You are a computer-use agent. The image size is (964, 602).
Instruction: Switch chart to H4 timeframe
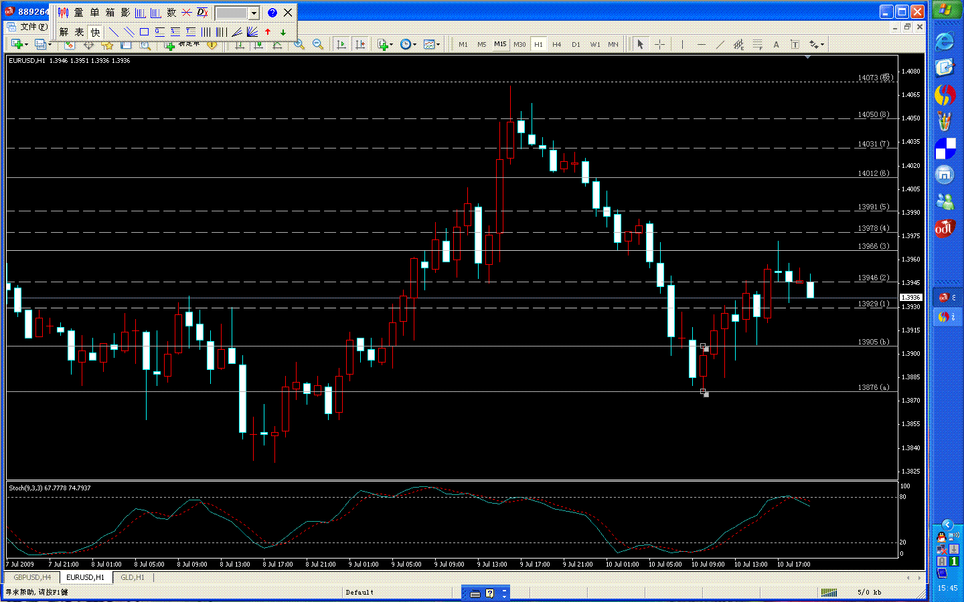coord(556,44)
